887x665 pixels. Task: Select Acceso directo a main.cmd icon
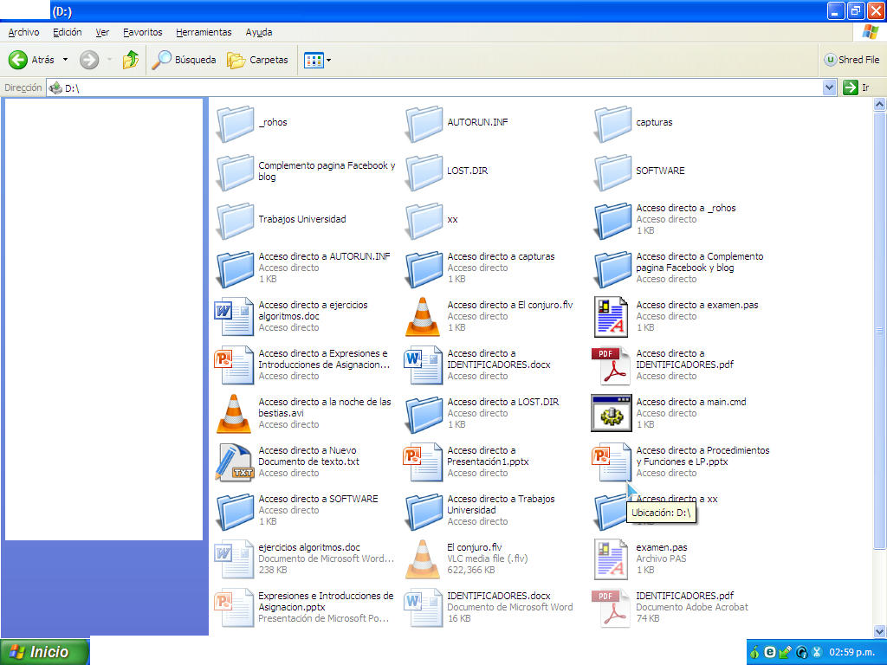[x=612, y=413]
